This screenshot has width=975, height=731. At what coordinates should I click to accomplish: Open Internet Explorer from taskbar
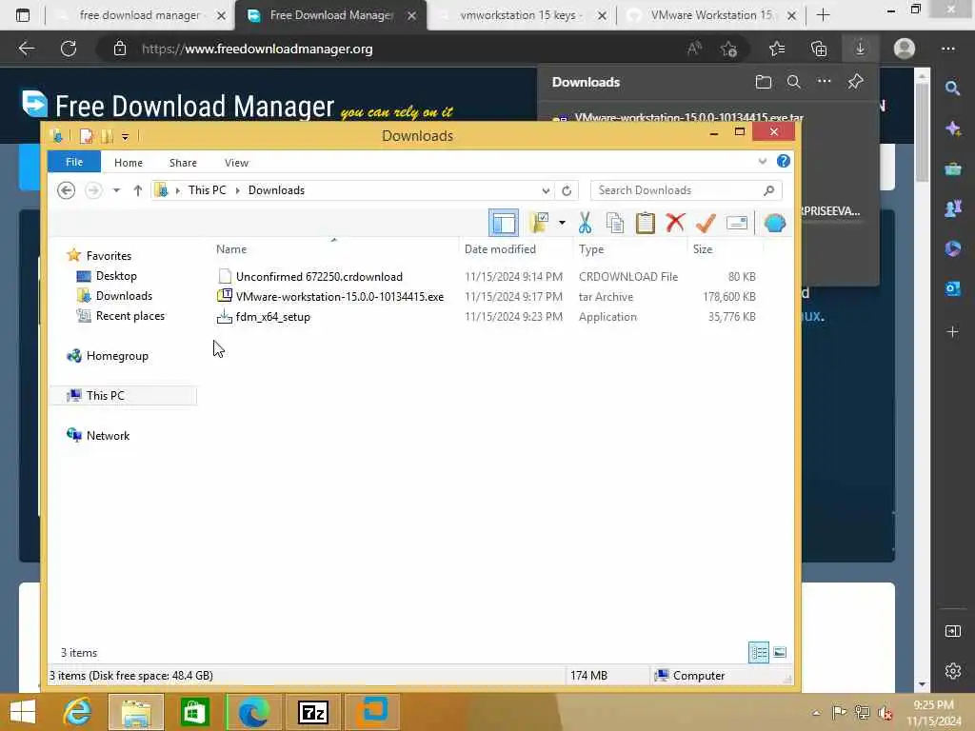[77, 712]
